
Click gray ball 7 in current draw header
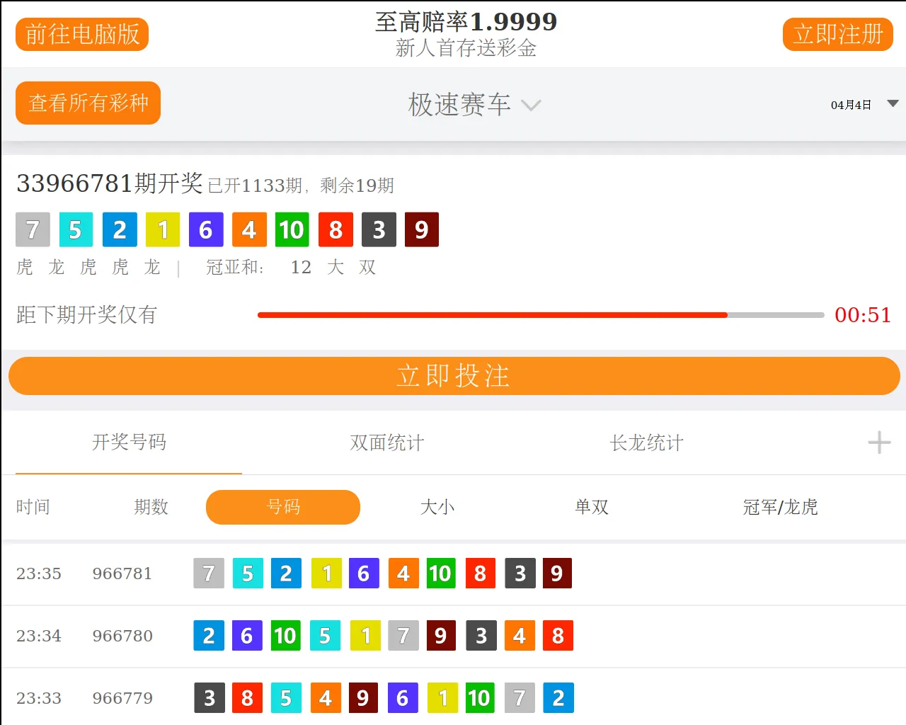click(33, 229)
